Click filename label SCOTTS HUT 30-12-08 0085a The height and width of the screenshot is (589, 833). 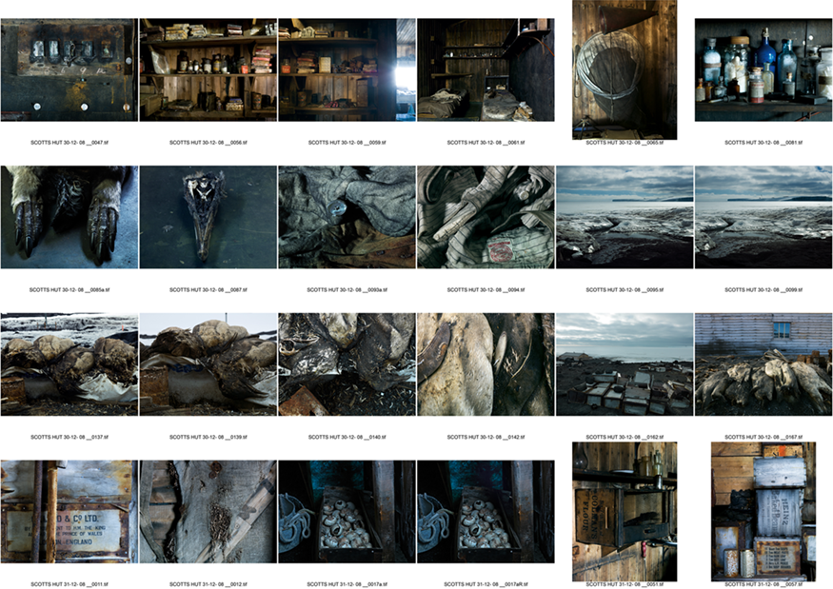pyautogui.click(x=69, y=290)
